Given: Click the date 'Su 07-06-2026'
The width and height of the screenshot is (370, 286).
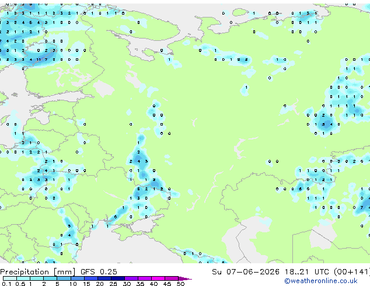Looking at the screenshot, I should (246, 272).
